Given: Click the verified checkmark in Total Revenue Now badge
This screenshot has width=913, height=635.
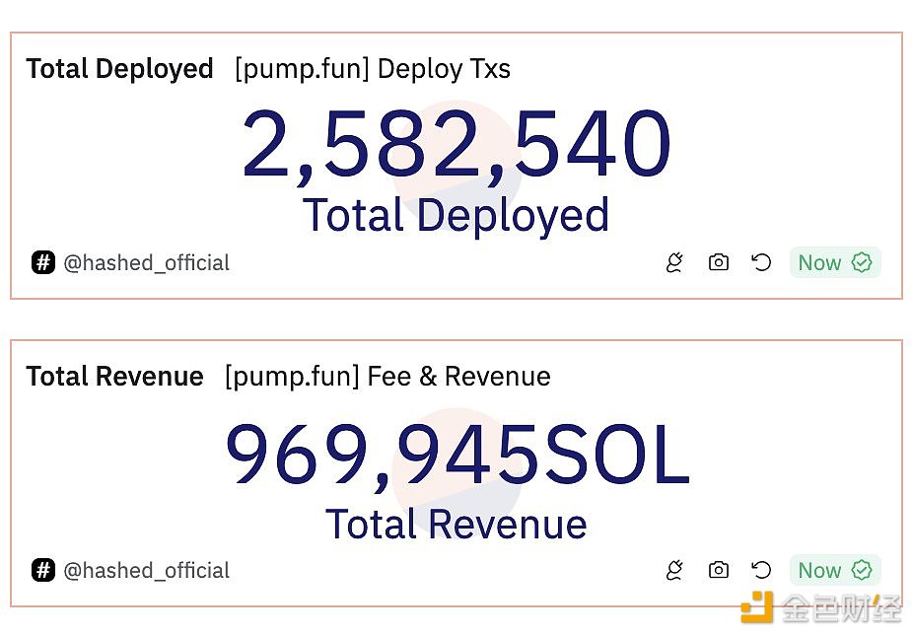Looking at the screenshot, I should [x=862, y=570].
